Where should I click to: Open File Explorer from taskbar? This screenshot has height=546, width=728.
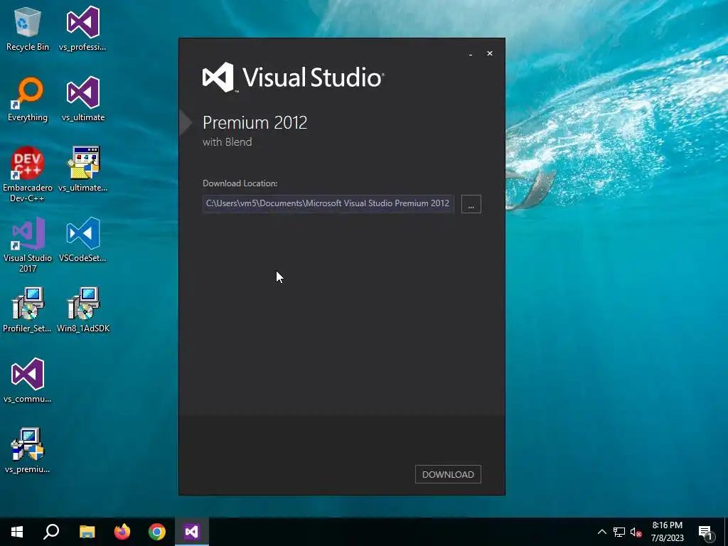87,532
